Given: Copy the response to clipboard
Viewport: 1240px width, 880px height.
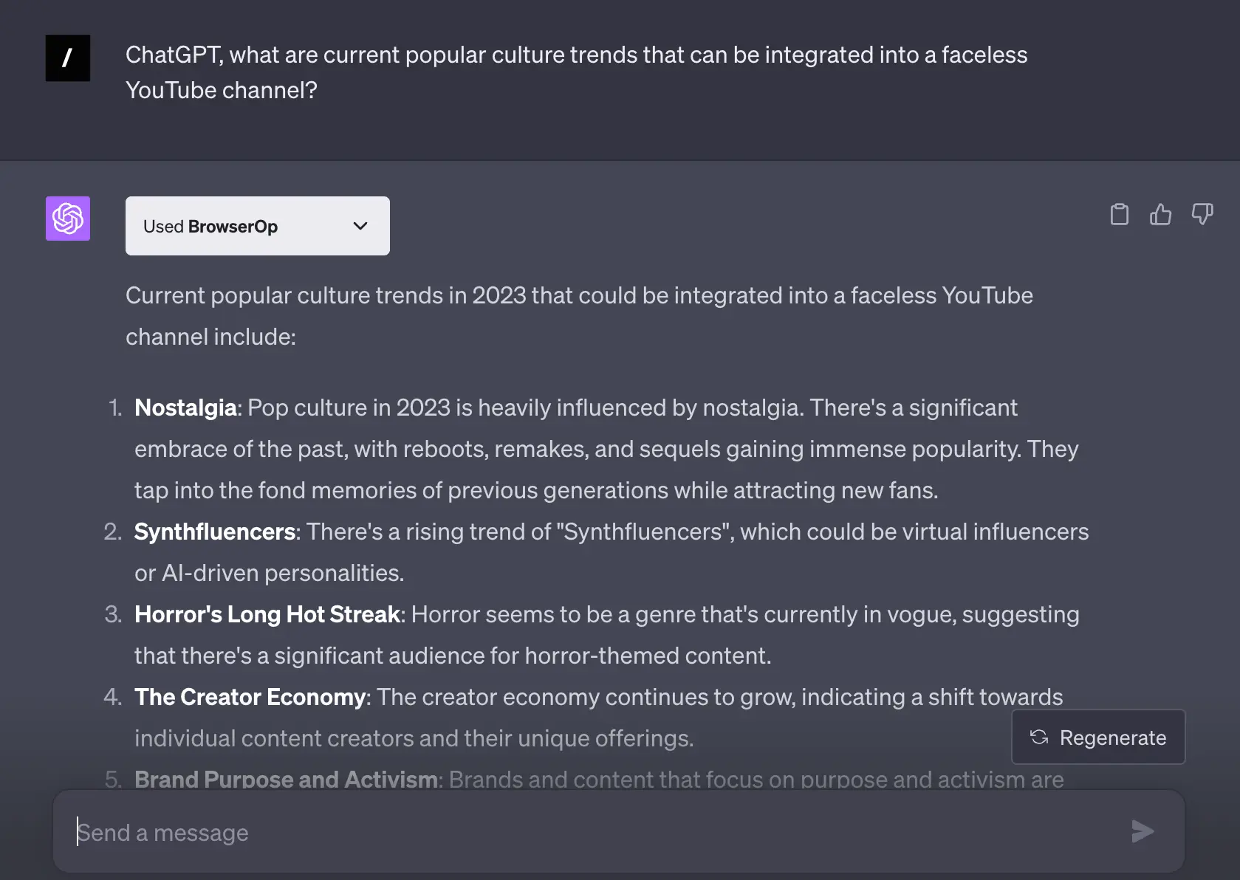Looking at the screenshot, I should (1119, 214).
